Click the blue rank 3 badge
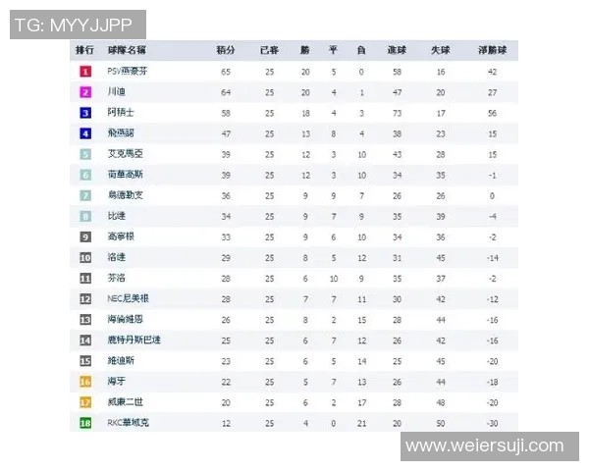 tap(85, 113)
